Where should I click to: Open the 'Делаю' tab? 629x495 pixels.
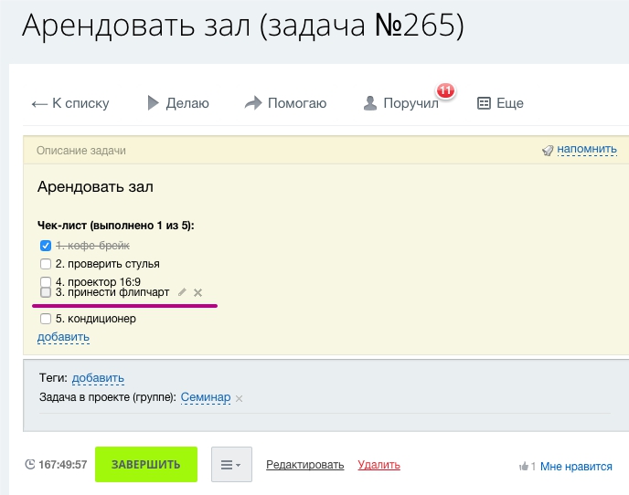pos(178,103)
